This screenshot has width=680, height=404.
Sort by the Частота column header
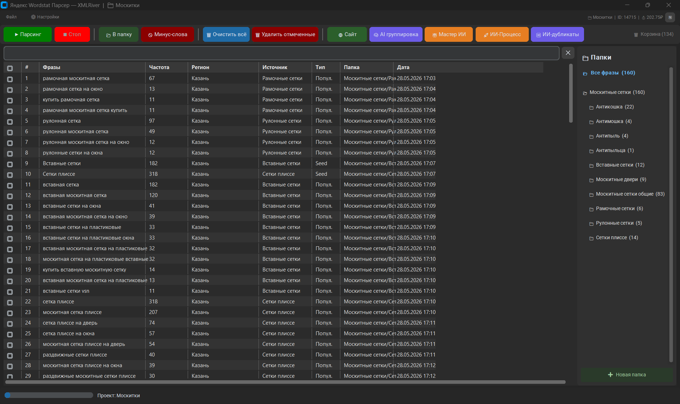click(x=166, y=67)
